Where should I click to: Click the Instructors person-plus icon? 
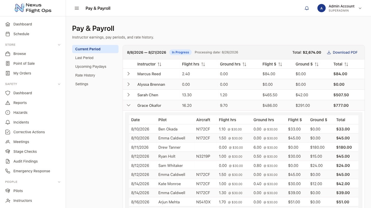[x=8, y=201]
